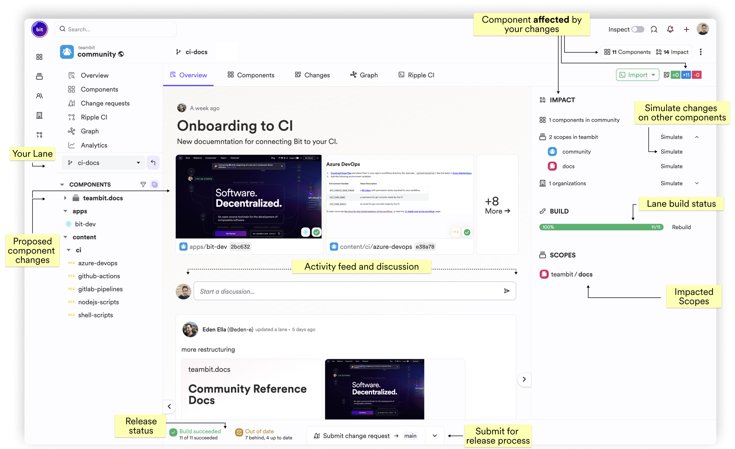This screenshot has width=735, height=449.
Task: Open the ci-docs lane dropdown
Action: 104,163
